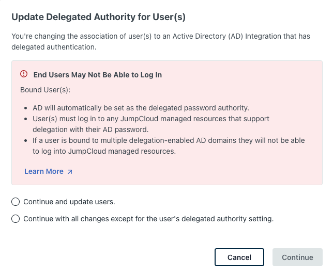The width and height of the screenshot is (333, 277).
Task: Click the bullet about multiple delegation-enabled AD domains
Action: pyautogui.click(x=169, y=145)
